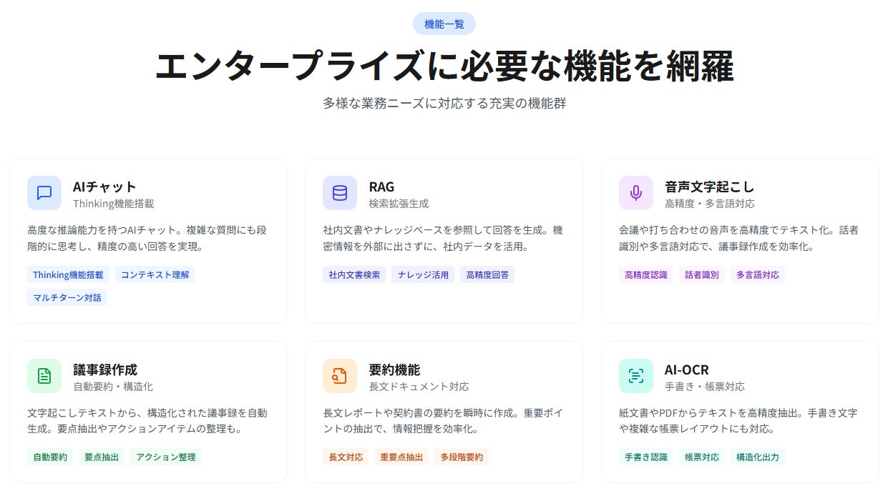Click the AIチャット speech bubble icon

pyautogui.click(x=44, y=193)
